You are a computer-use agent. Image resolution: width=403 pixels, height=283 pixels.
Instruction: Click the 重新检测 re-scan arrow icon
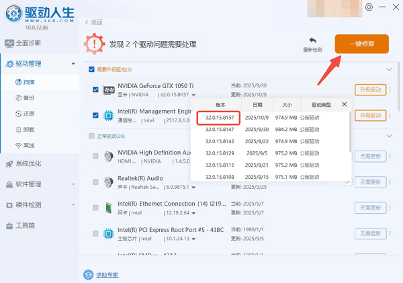(x=312, y=41)
